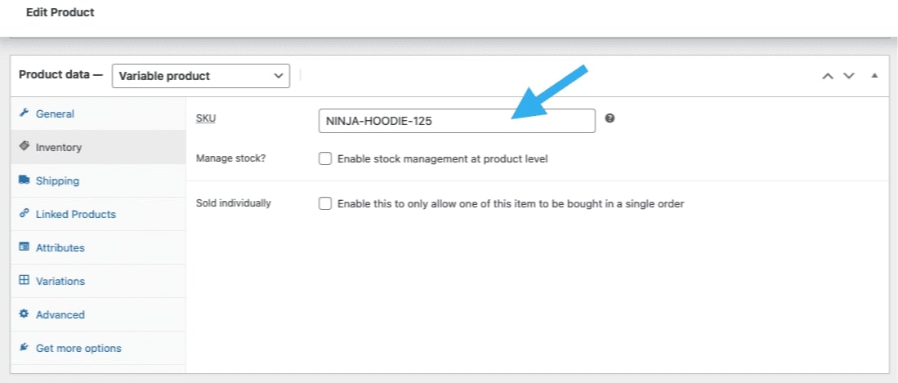Click the Advanced gear icon
The width and height of the screenshot is (898, 383).
click(24, 314)
